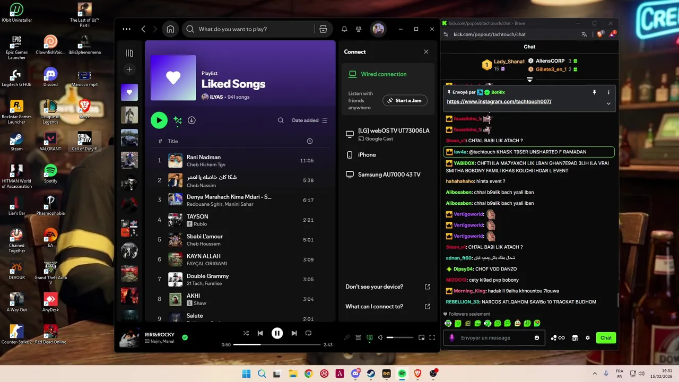Download Liked Songs playlist
Image resolution: width=679 pixels, height=382 pixels.
(x=191, y=120)
